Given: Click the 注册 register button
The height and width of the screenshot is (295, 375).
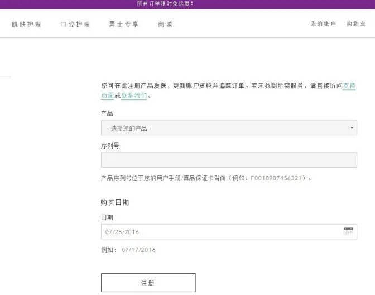Looking at the screenshot, I should tap(148, 283).
